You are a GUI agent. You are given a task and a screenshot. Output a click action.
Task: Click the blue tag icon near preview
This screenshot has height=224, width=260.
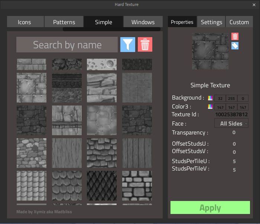(235, 46)
